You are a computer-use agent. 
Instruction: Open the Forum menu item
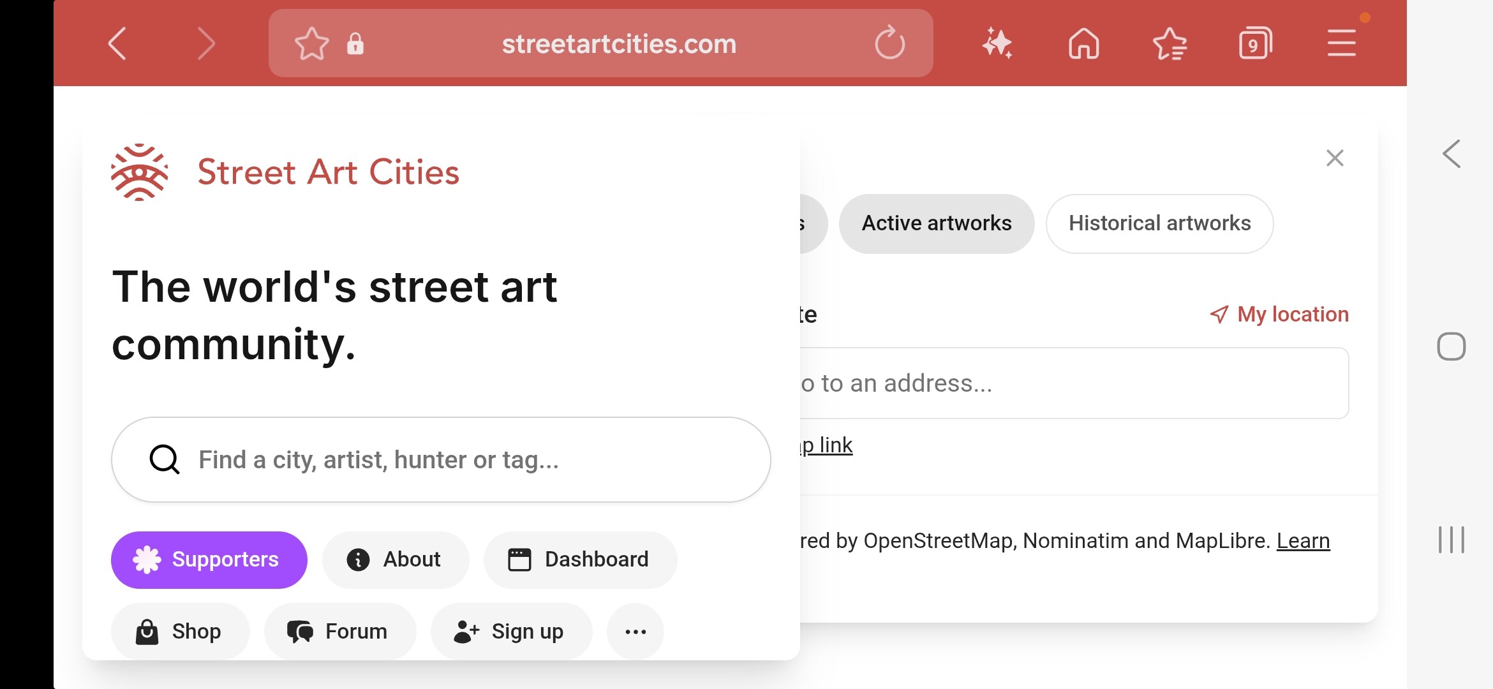click(339, 632)
